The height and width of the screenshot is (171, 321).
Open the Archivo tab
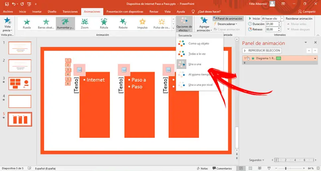click(x=8, y=12)
